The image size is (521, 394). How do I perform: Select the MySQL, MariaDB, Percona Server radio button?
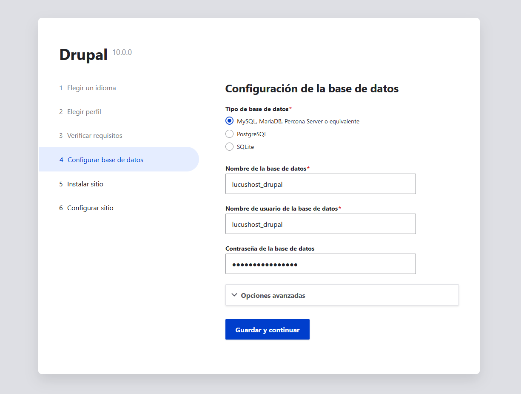[x=230, y=121]
